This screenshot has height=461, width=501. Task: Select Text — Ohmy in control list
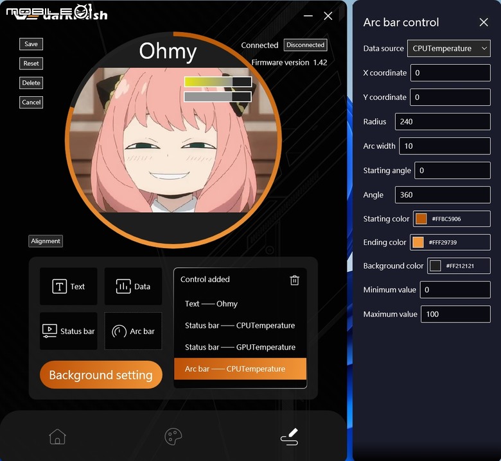(240, 304)
